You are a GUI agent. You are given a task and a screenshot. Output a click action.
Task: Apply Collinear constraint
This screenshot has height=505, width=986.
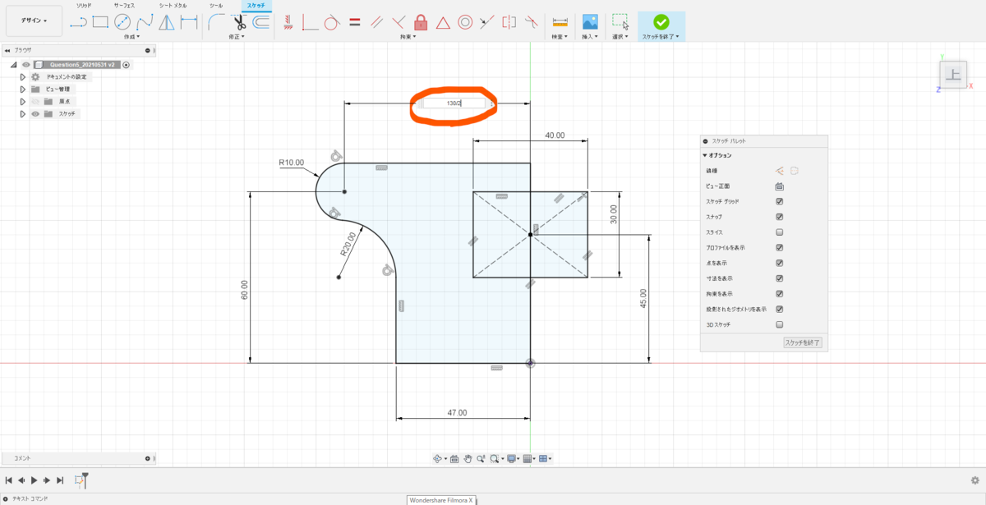click(x=487, y=21)
